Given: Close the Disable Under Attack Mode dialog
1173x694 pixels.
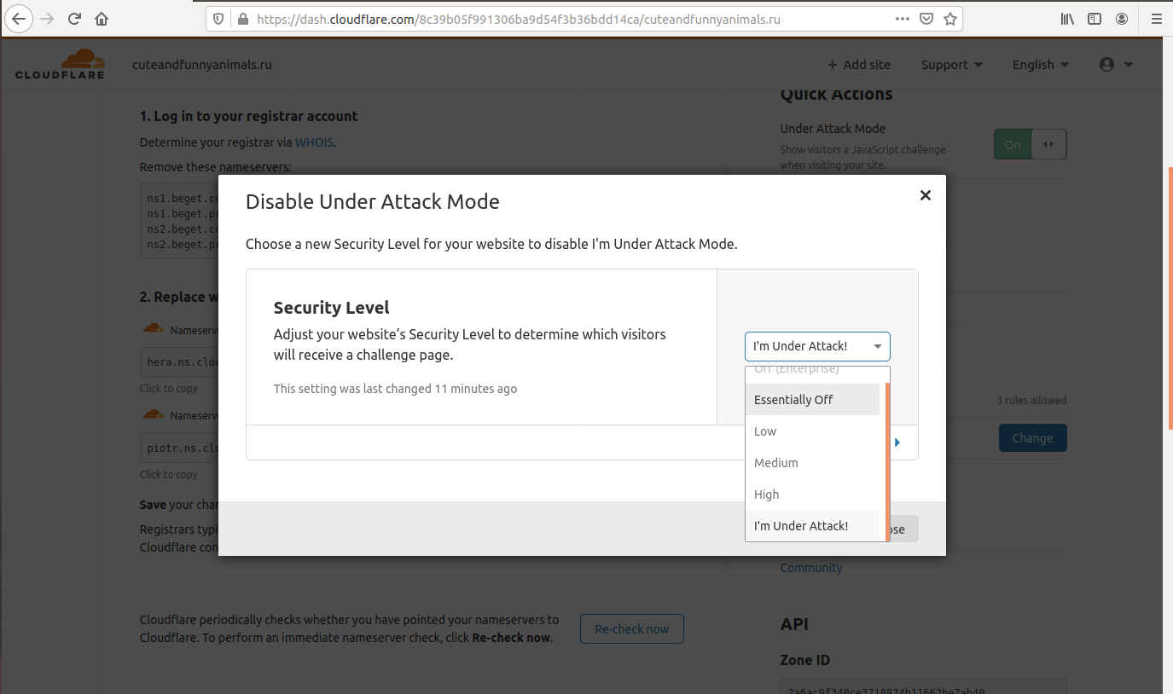Looking at the screenshot, I should (925, 195).
